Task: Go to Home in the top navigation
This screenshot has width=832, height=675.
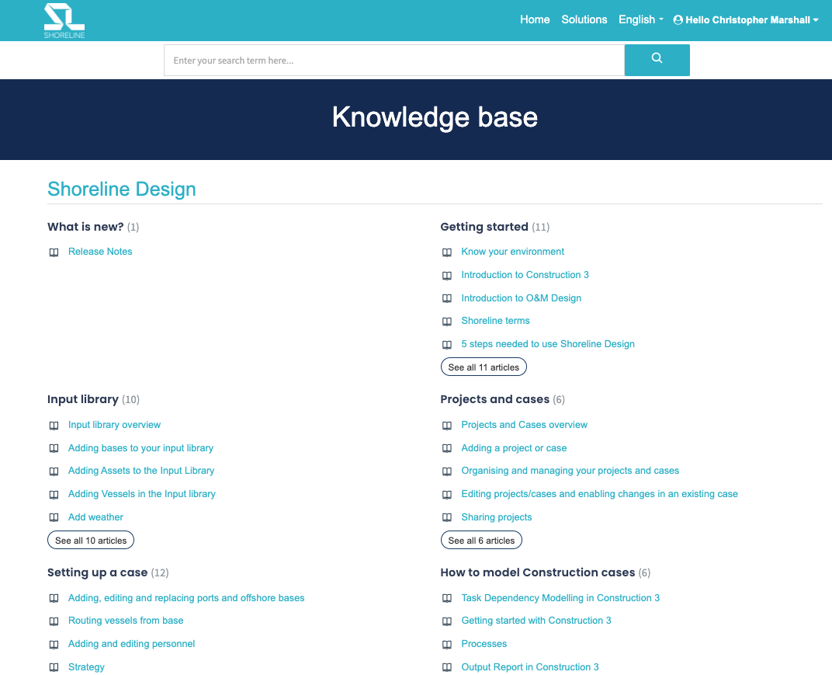Action: (534, 19)
